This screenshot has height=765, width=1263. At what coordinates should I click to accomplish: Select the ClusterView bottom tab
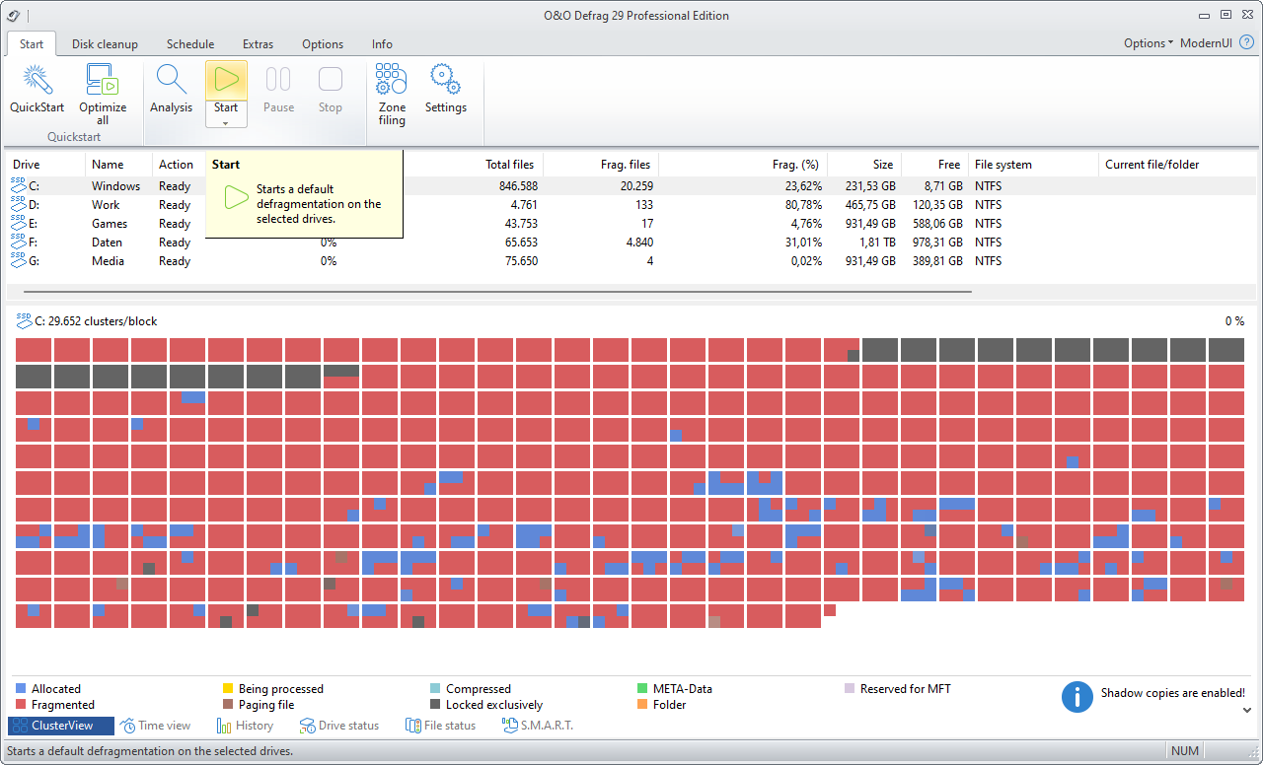point(61,726)
